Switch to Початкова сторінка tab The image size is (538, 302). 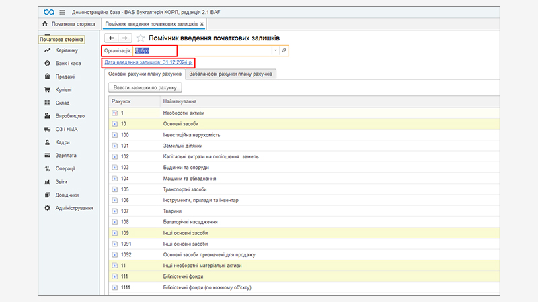69,24
